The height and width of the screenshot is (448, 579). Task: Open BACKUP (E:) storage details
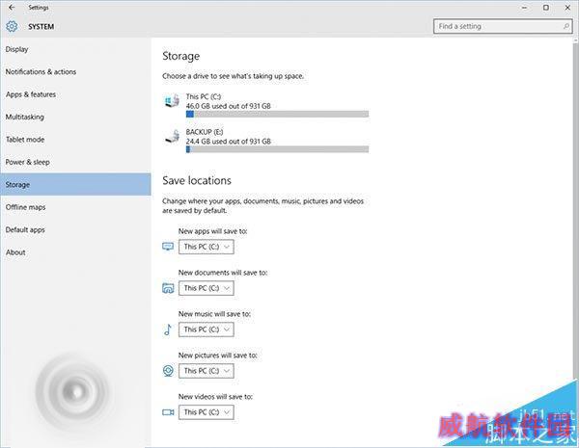266,141
